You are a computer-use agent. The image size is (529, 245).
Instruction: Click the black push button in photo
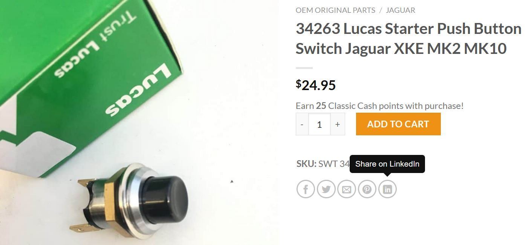165,196
